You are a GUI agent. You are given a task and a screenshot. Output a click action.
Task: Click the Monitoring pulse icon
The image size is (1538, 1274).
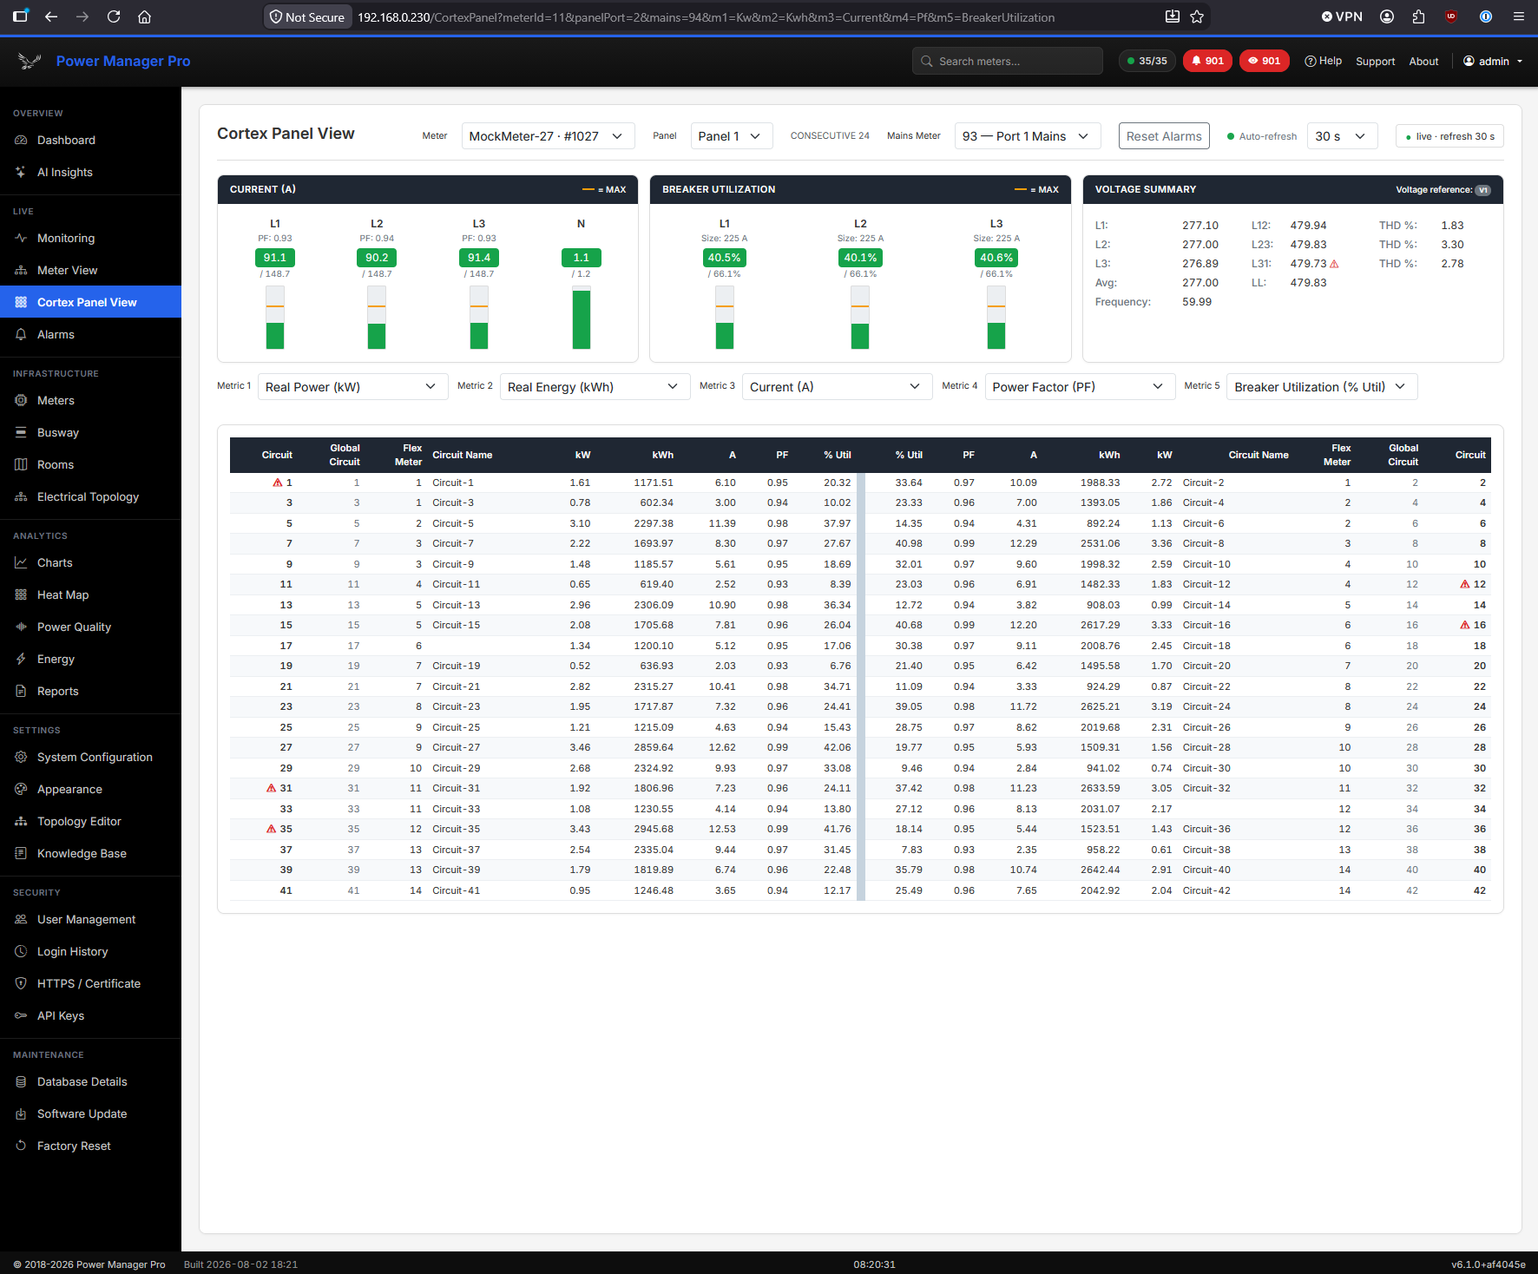pos(21,238)
